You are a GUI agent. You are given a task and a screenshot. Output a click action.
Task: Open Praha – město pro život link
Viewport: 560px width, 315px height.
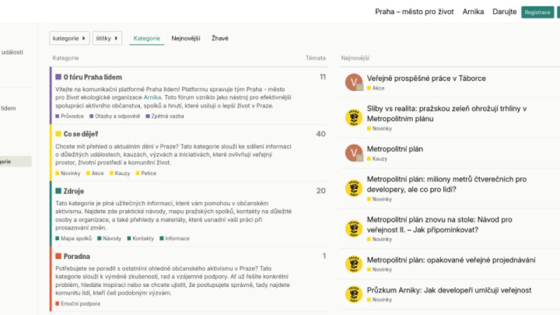point(414,12)
